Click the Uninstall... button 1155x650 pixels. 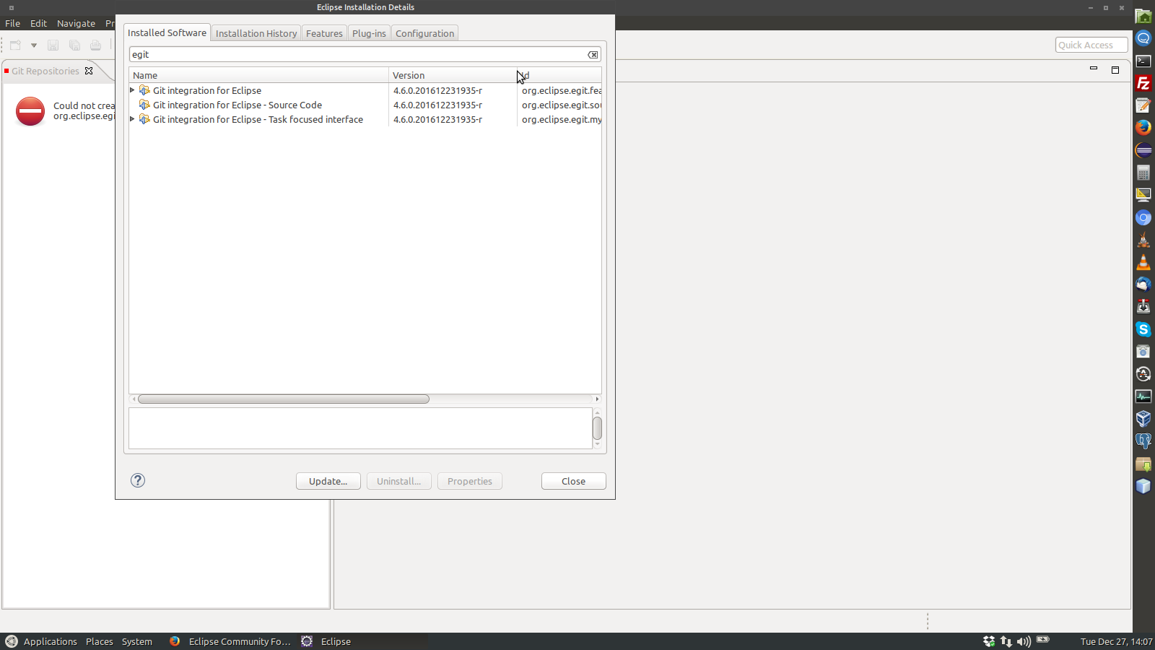(x=399, y=481)
